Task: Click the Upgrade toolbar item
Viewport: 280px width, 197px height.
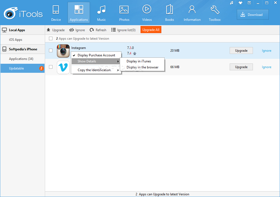Action: (56, 30)
